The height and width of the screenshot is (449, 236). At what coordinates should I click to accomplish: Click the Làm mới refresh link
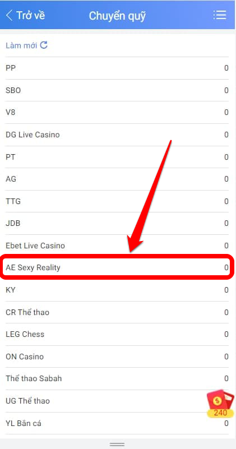tap(27, 45)
